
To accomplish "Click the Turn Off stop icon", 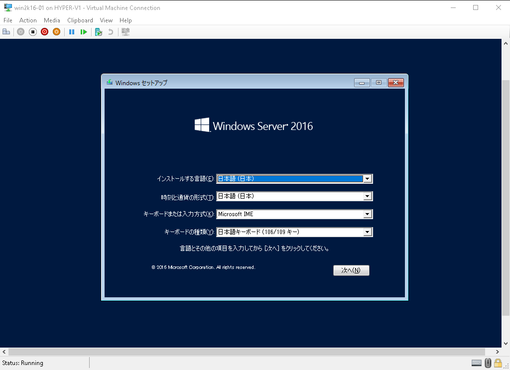I will 32,32.
